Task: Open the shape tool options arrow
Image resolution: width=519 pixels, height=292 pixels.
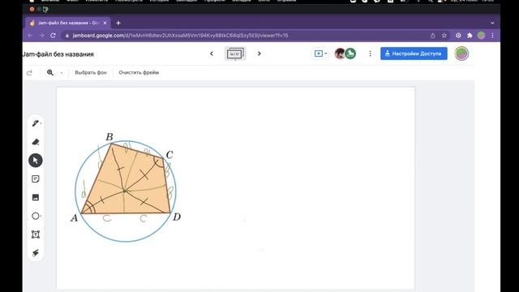Action: pos(41,217)
